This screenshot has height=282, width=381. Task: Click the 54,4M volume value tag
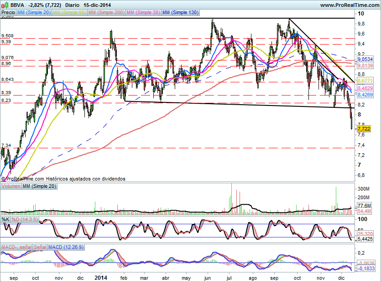(x=364, y=211)
